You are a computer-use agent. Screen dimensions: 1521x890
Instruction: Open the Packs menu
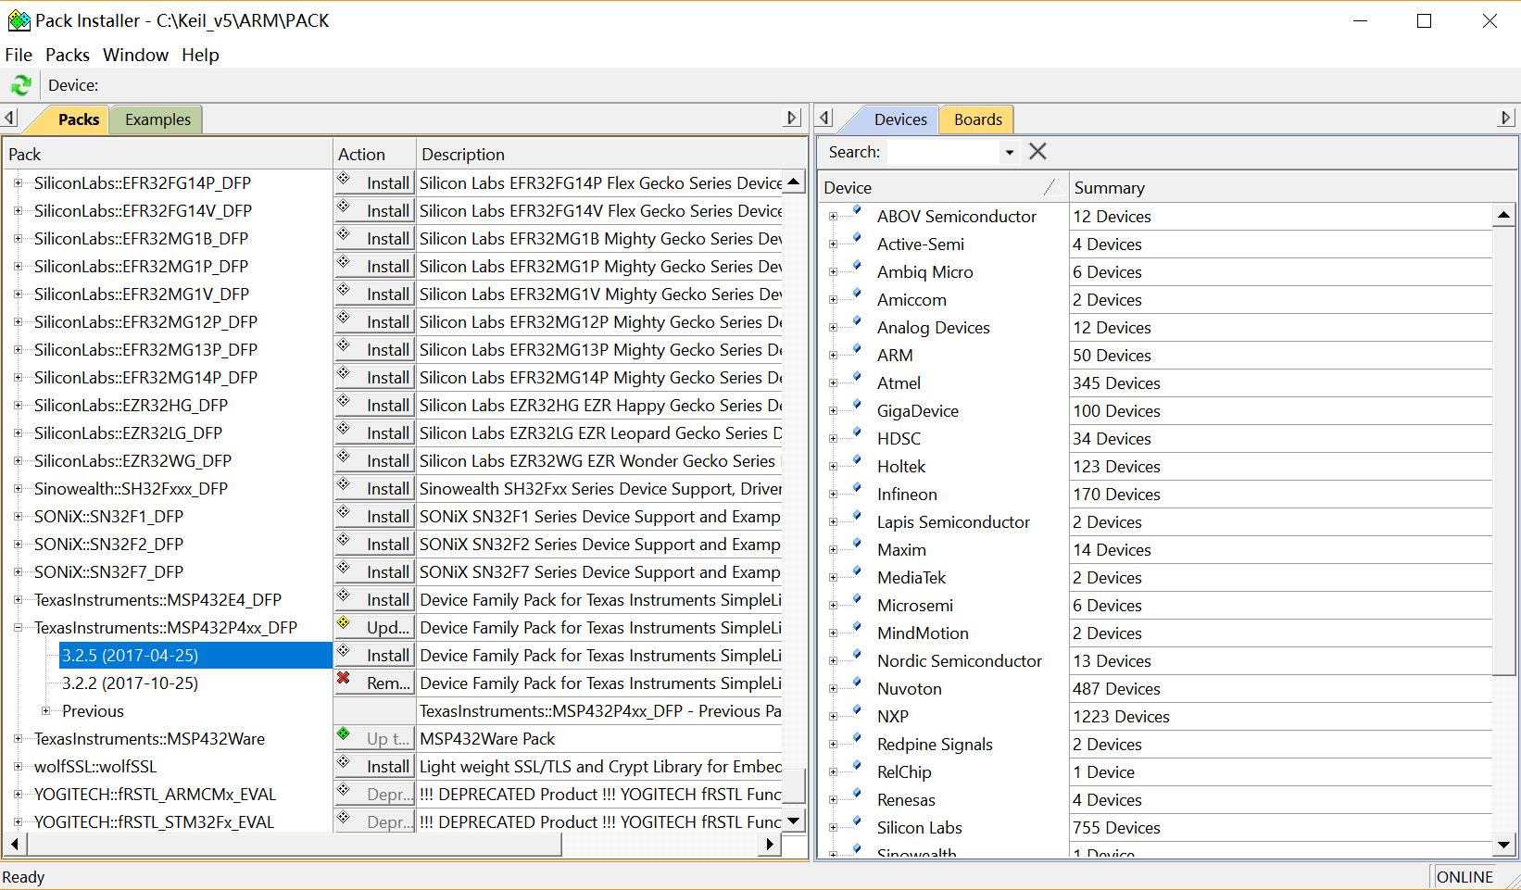pos(68,55)
